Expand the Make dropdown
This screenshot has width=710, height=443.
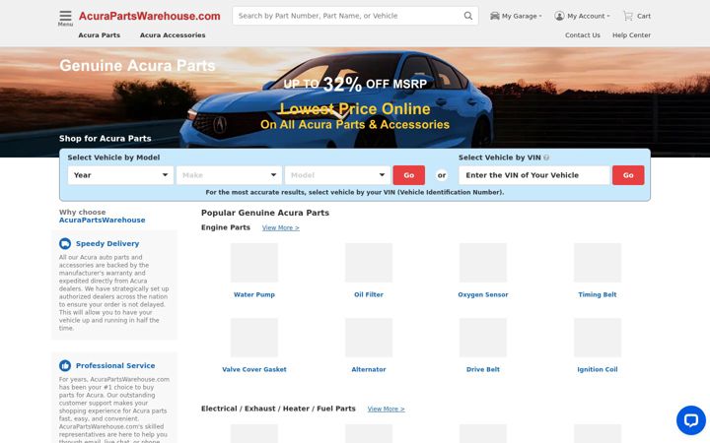[x=229, y=175]
